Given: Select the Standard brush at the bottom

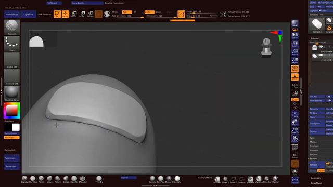Looking at the screenshot, I should coord(24,179).
